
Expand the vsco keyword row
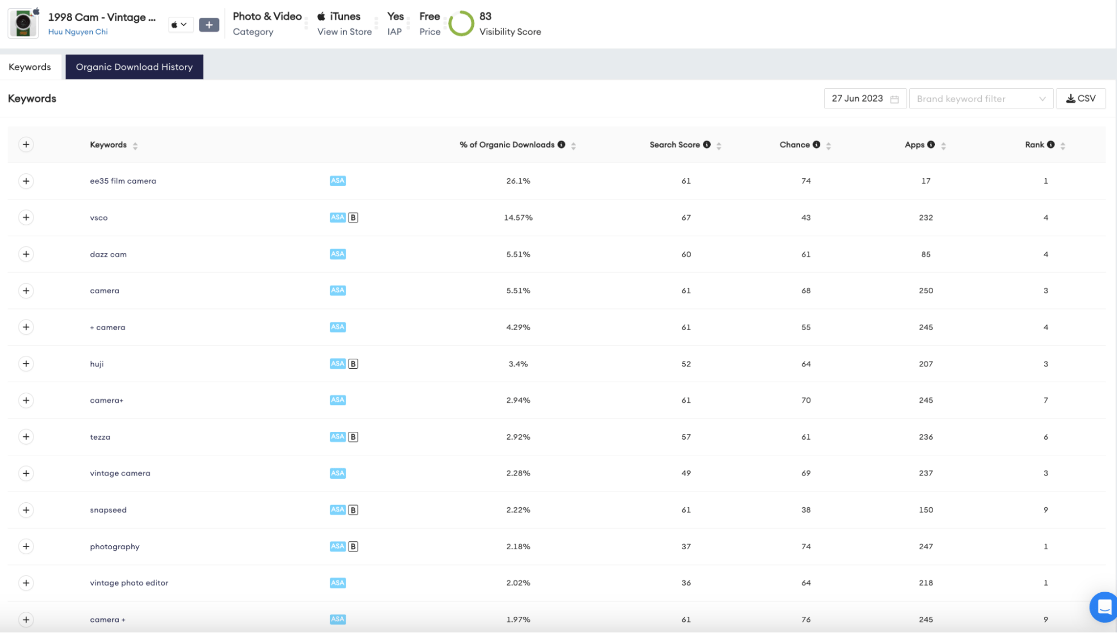point(26,217)
